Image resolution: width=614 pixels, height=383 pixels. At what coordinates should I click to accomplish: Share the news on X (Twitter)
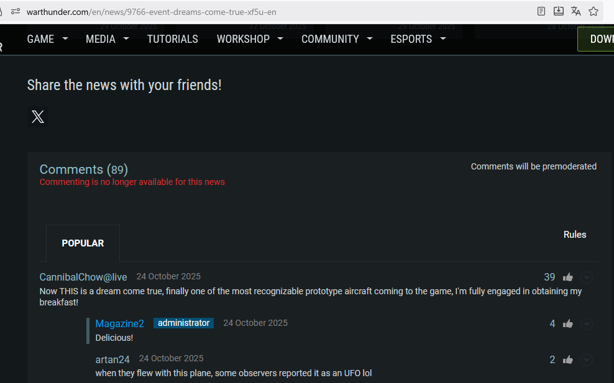(38, 117)
